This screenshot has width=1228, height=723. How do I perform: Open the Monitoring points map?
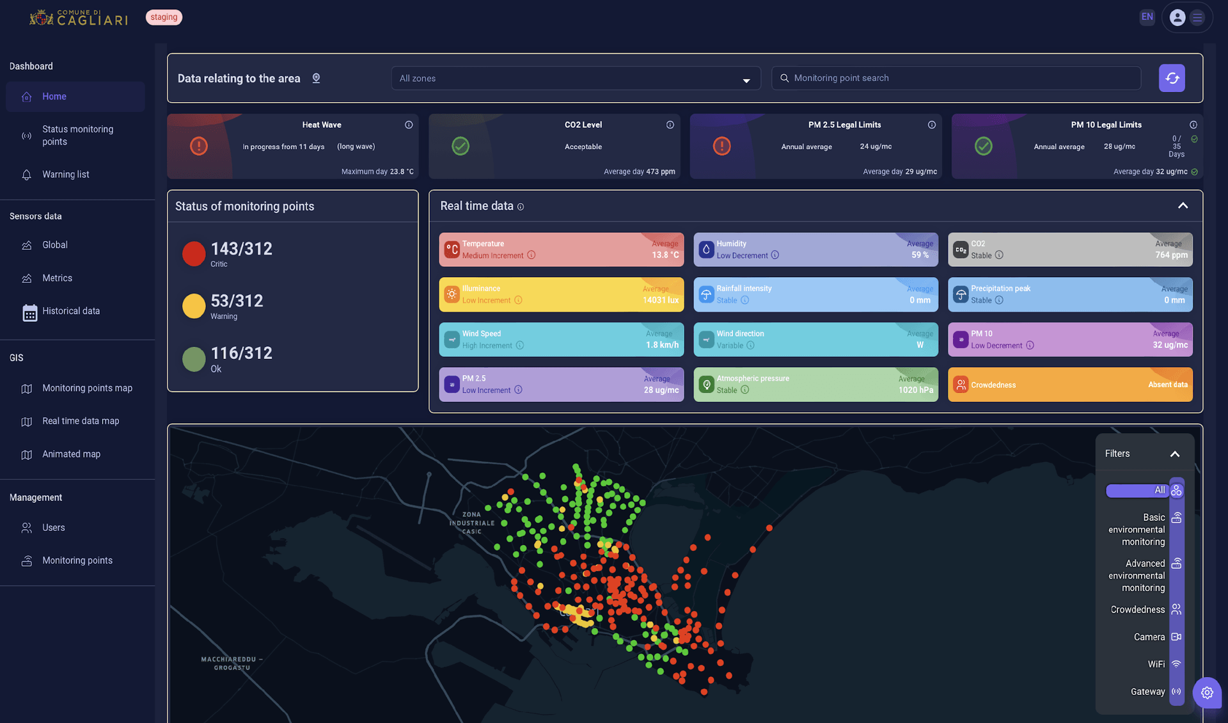coord(86,388)
